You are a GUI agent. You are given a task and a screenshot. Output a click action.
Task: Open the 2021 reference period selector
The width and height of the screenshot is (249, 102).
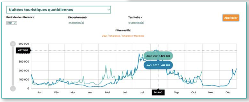point(12,23)
